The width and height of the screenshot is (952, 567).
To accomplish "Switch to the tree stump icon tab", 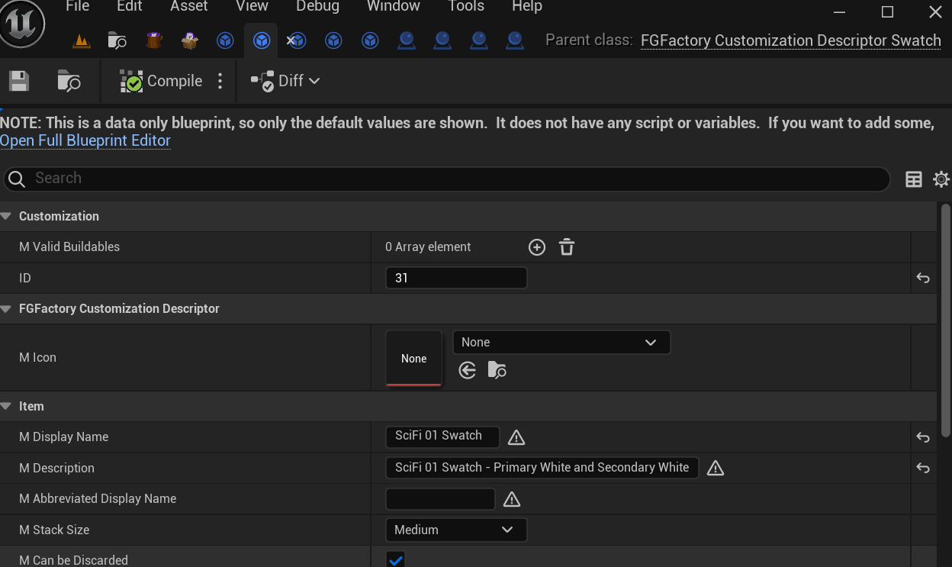I will [154, 40].
